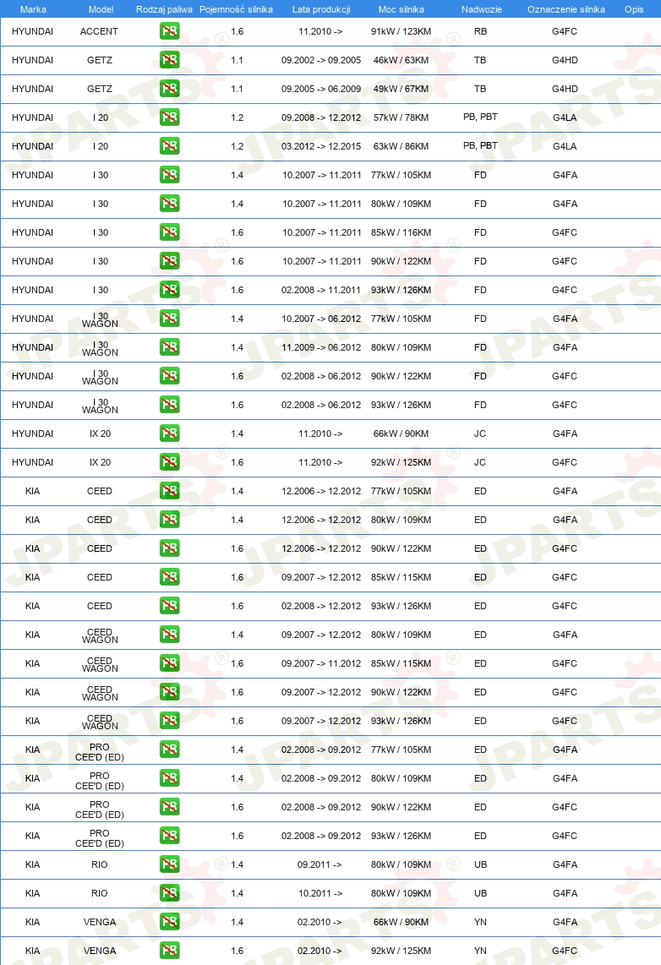Click the fuel icon for PRO CEE'D 77kW / 105KM
Screen dimensions: 661x965
coord(169,749)
